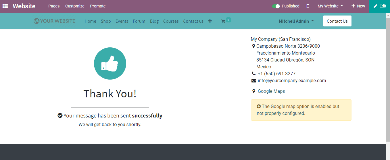The image size is (390, 160).
Task: Open the apps grid menu icon
Action: 5,6
